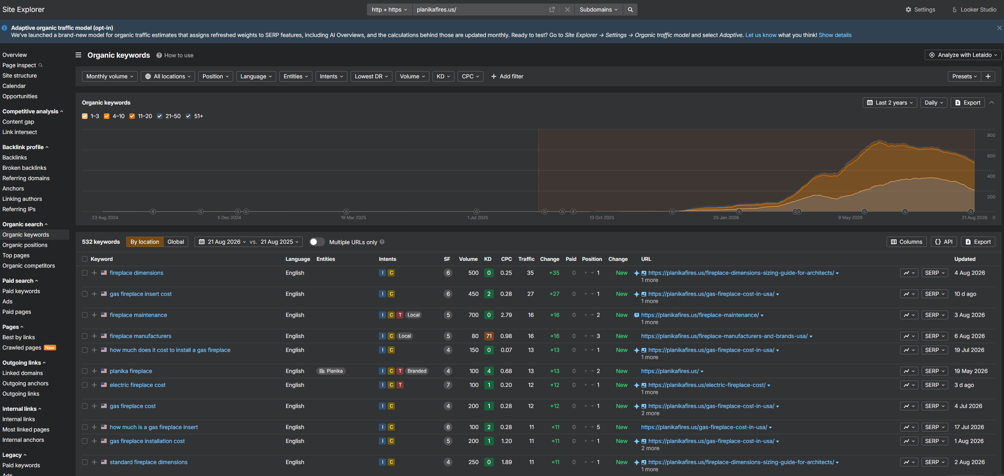
Task: Dismiss the adaptive traffic model banner
Action: click(999, 28)
